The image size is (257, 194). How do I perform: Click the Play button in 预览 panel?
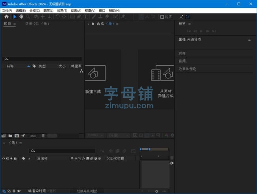click(x=201, y=31)
